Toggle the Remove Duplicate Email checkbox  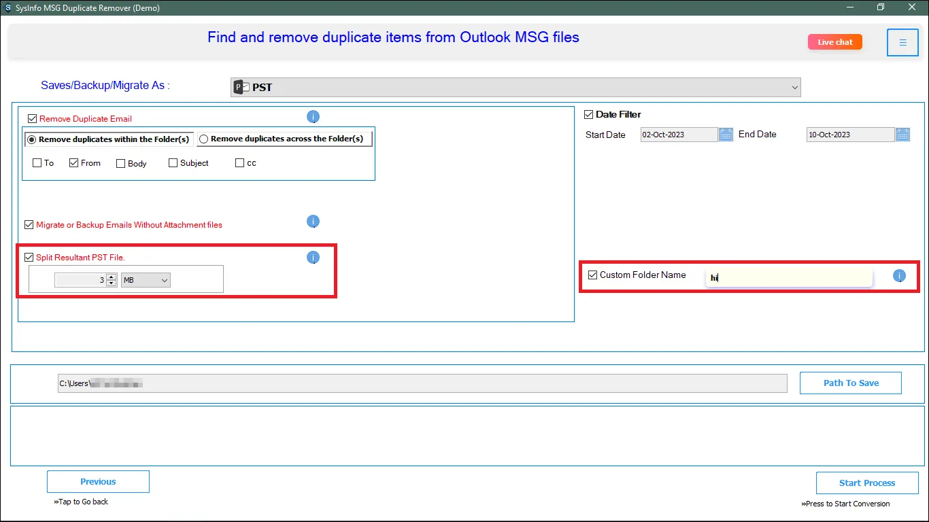[32, 119]
